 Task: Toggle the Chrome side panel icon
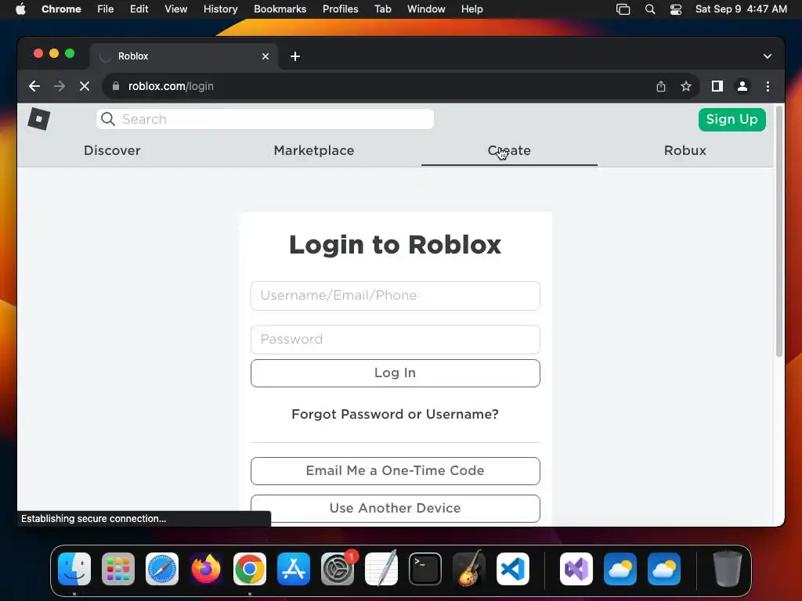717,86
